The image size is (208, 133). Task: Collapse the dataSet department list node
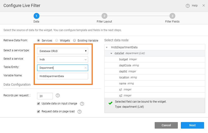pyautogui.click(x=111, y=53)
